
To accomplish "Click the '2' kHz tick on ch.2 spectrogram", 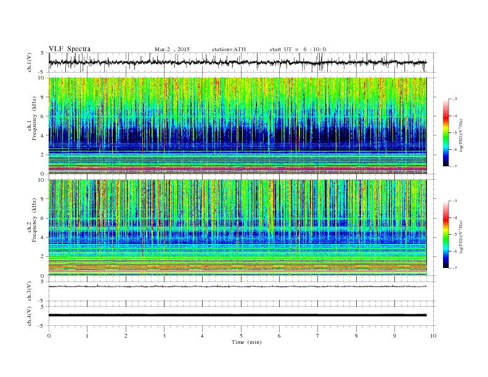I will (x=43, y=257).
